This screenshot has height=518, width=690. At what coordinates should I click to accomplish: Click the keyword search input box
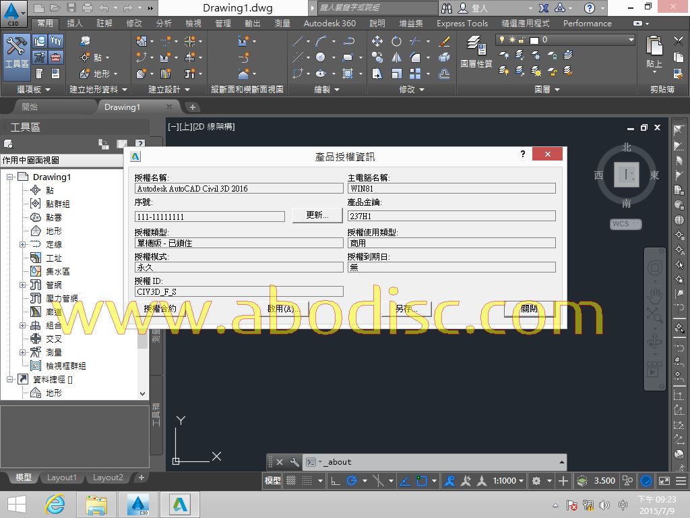click(x=377, y=7)
